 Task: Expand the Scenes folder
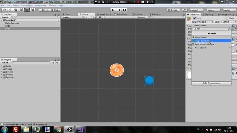(x=1, y=72)
